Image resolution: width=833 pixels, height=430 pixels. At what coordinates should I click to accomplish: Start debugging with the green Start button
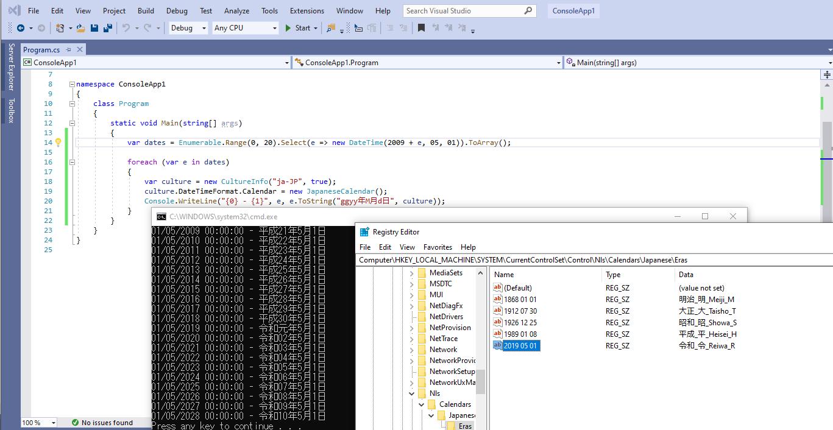click(x=299, y=28)
